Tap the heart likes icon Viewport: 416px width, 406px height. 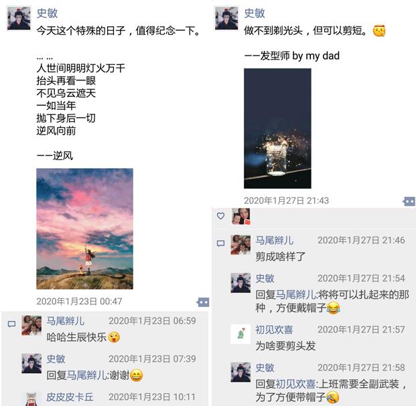pos(221,216)
